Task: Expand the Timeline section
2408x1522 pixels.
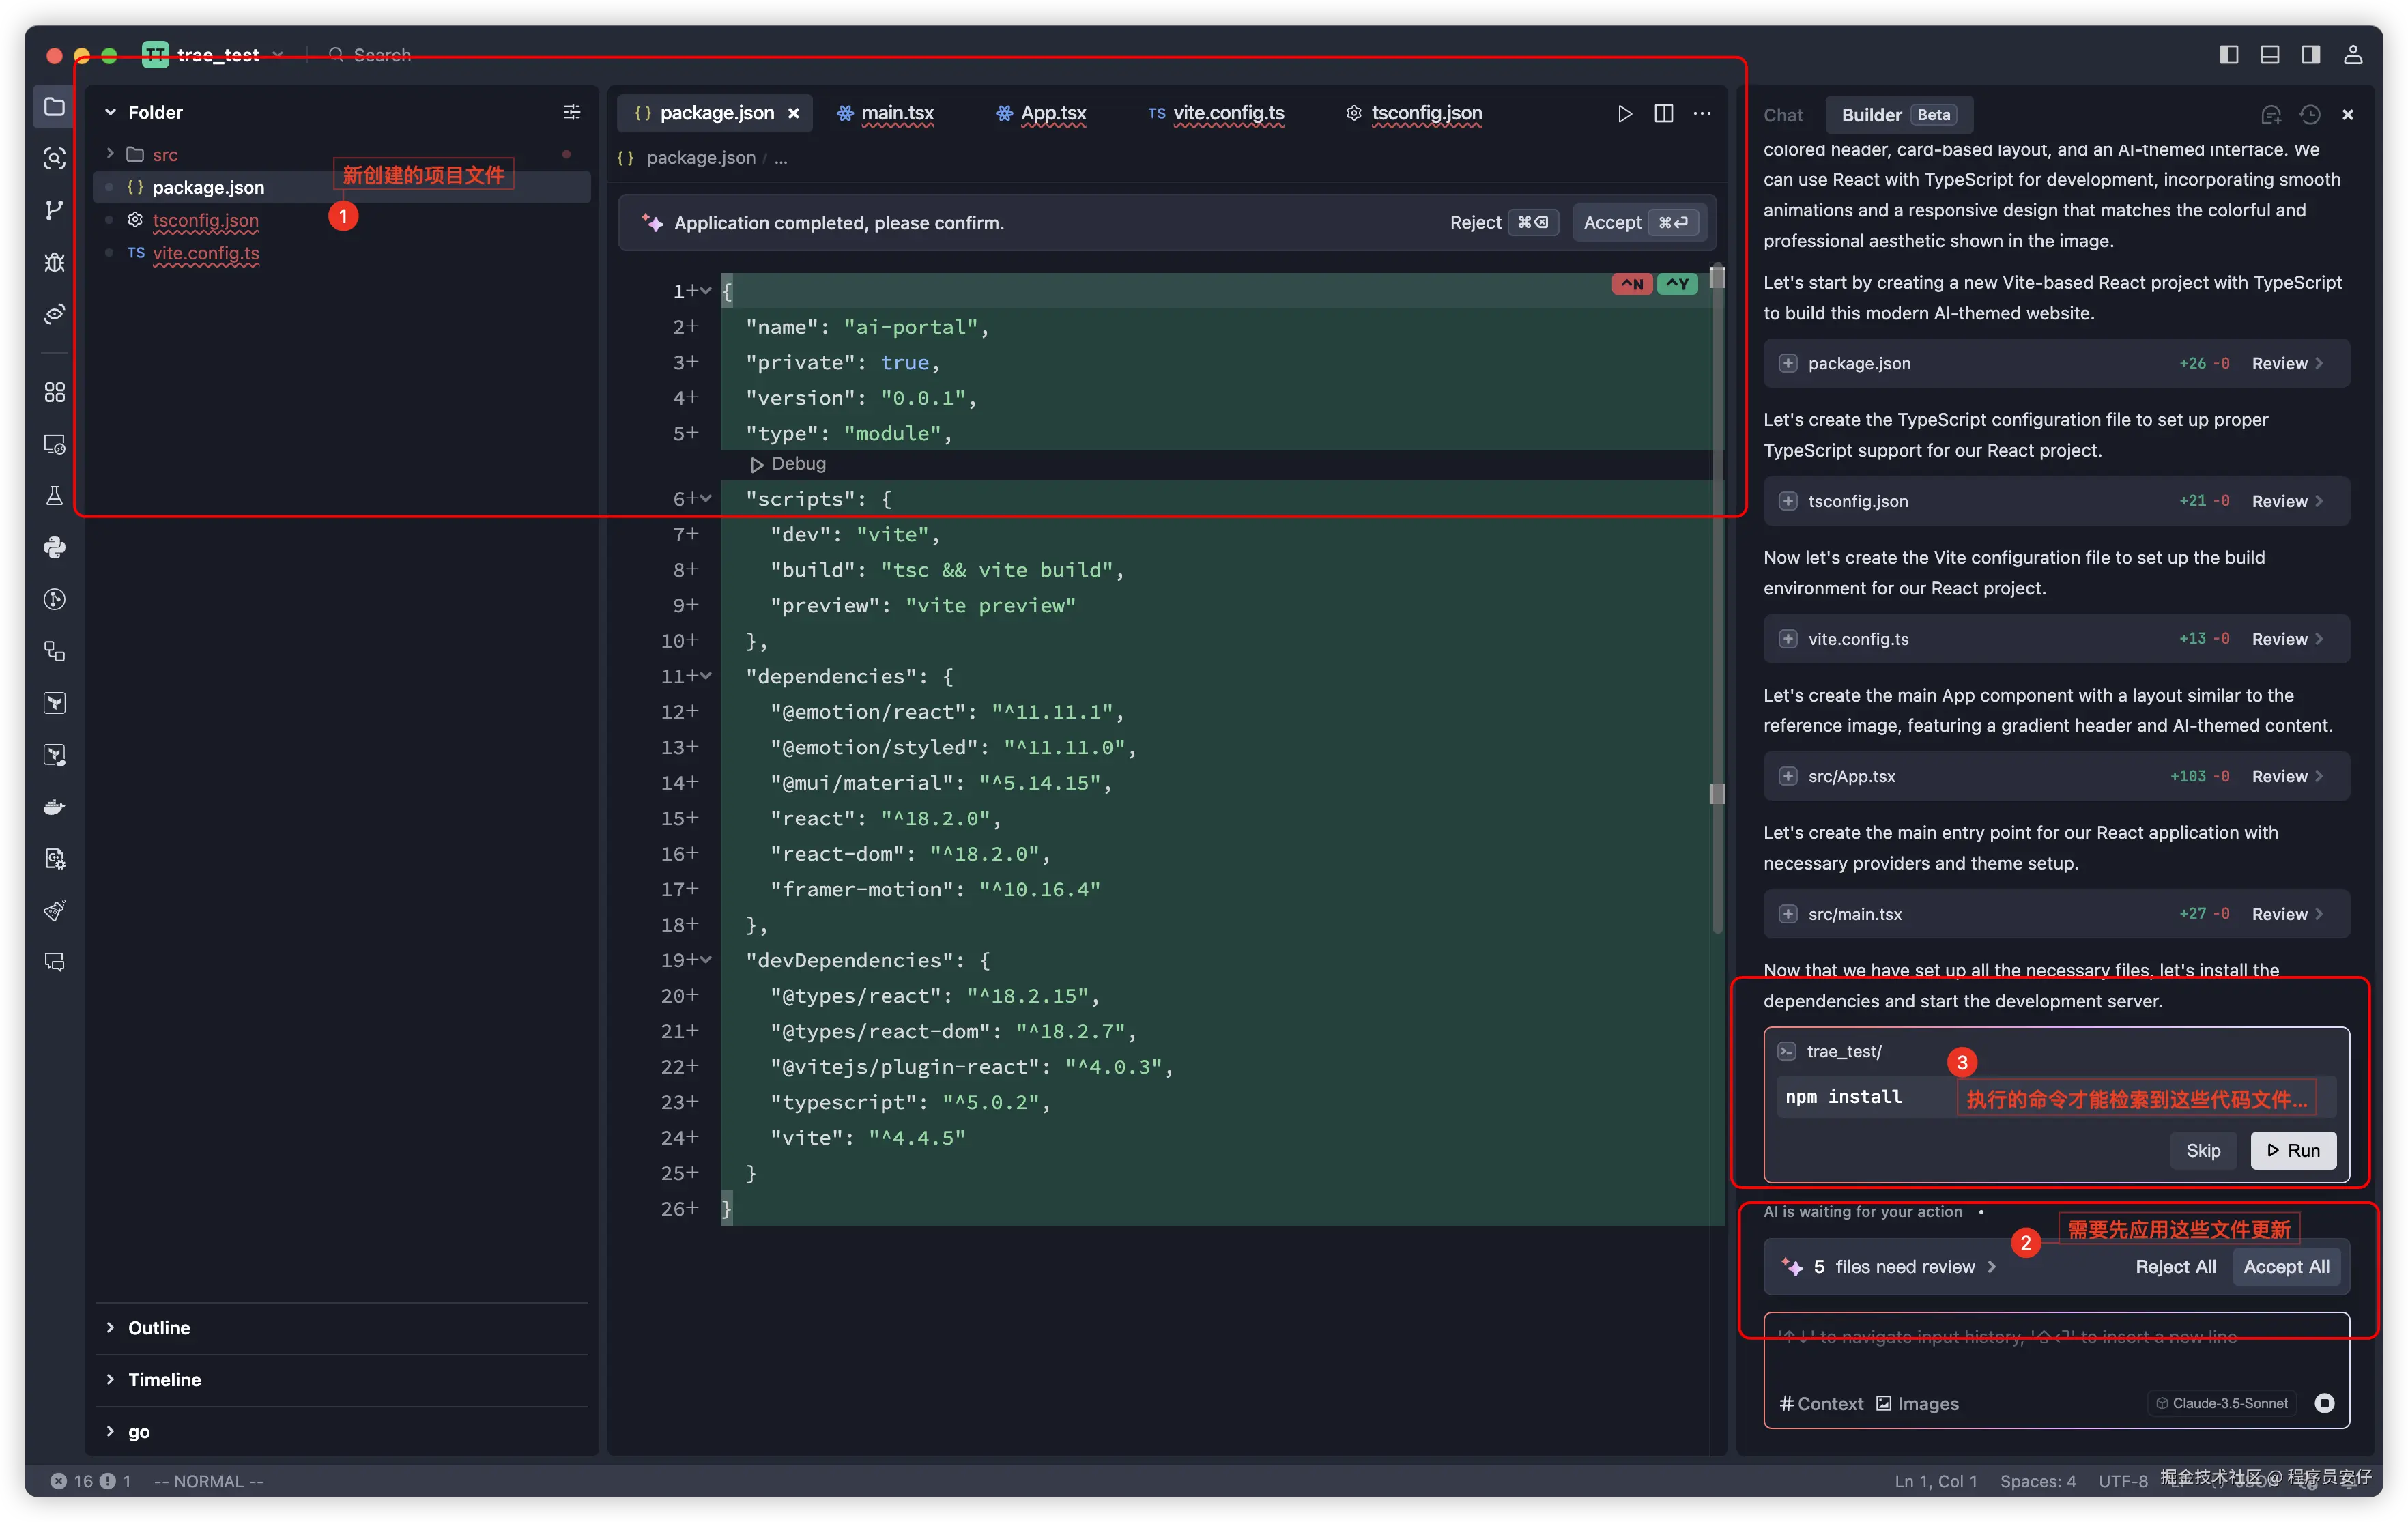Action: [x=164, y=1380]
